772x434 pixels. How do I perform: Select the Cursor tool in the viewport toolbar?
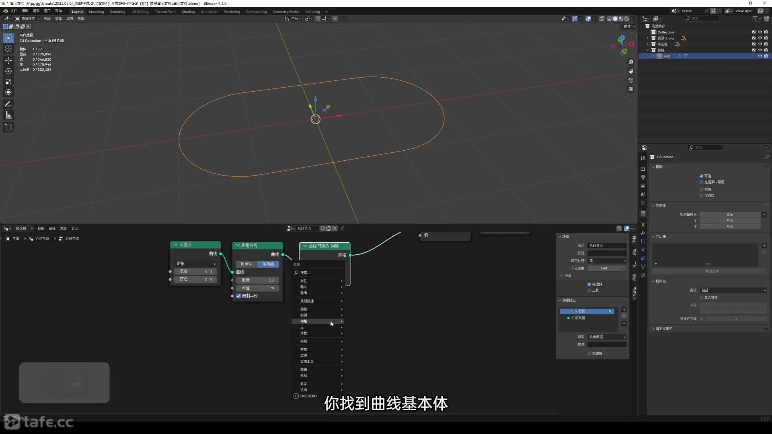point(8,49)
